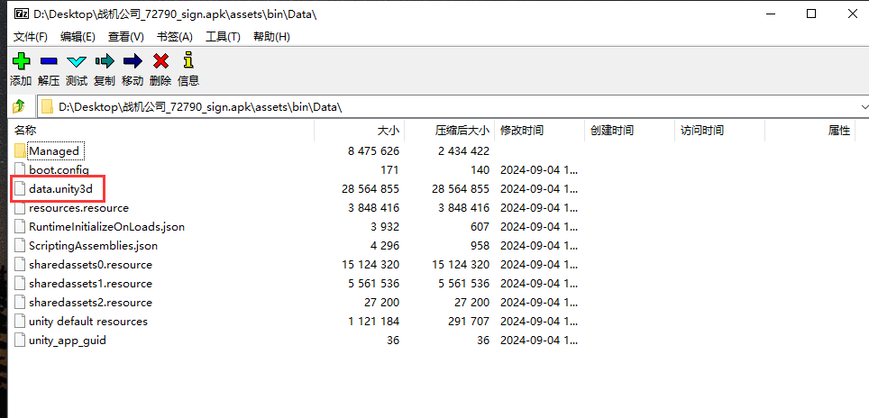The width and height of the screenshot is (869, 418).
Task: Close the 7-Zip window
Action: pos(853,14)
